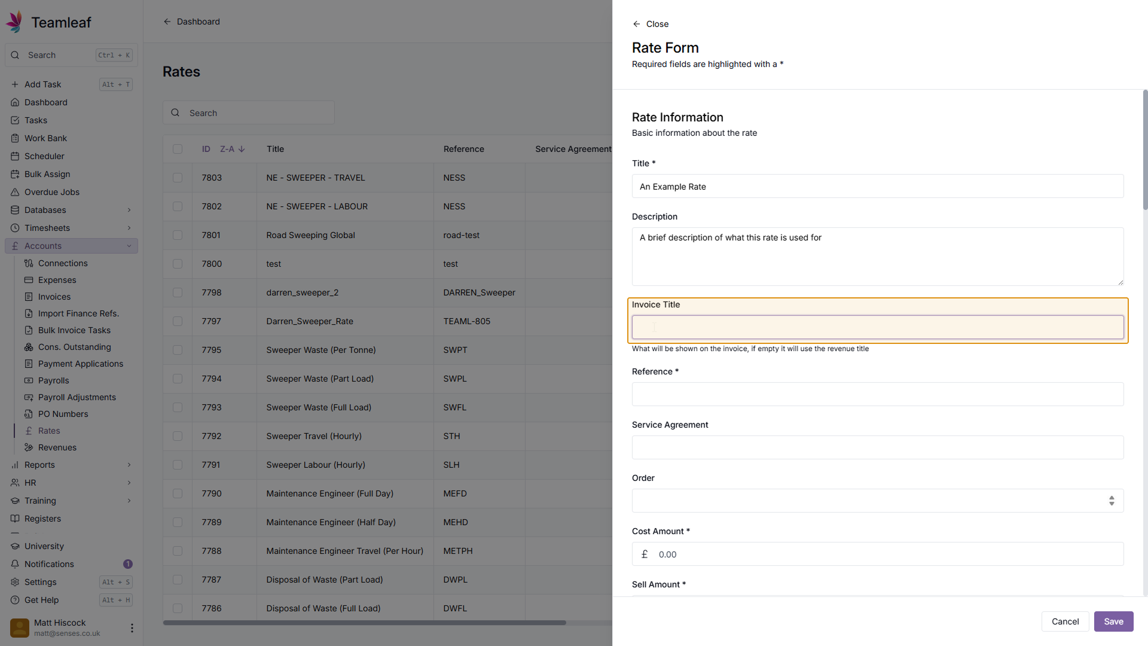Click the Scheduler calendar icon in sidebar
The image size is (1148, 646).
pos(15,156)
